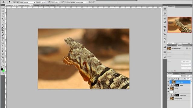
Task: Switch to the Paths tab
Action: pos(183,73)
